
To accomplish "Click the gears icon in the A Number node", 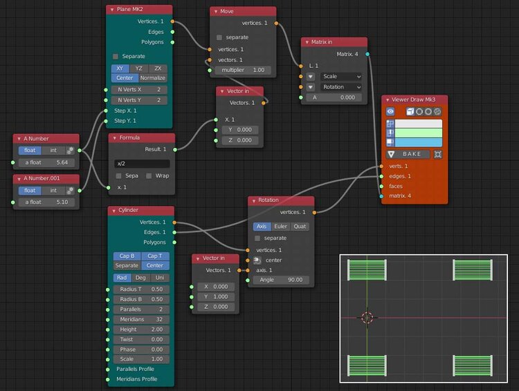I will (x=71, y=151).
